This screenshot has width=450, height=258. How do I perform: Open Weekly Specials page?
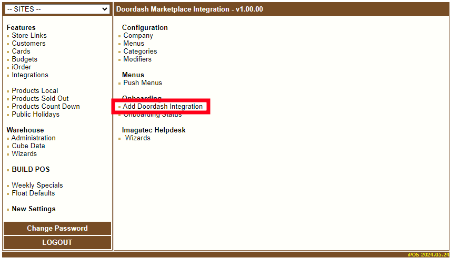click(x=37, y=185)
